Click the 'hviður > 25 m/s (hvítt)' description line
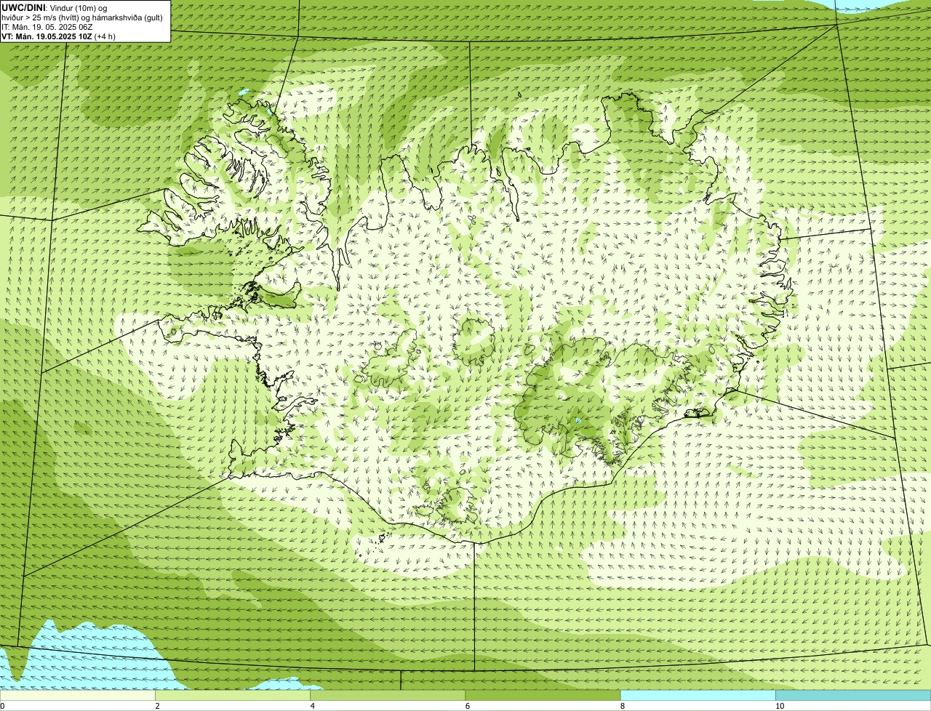This screenshot has width=931, height=711. (x=82, y=17)
